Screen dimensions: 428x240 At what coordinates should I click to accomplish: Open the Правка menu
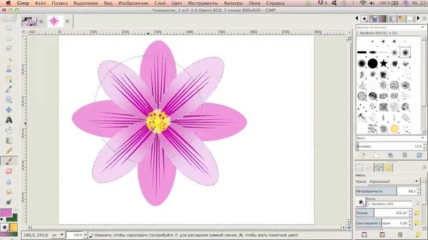60,3
